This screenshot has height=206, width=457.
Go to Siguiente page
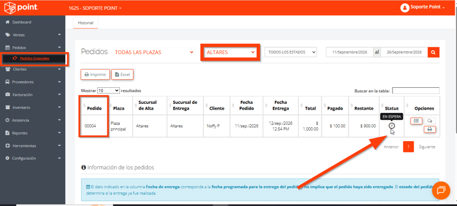pos(427,147)
